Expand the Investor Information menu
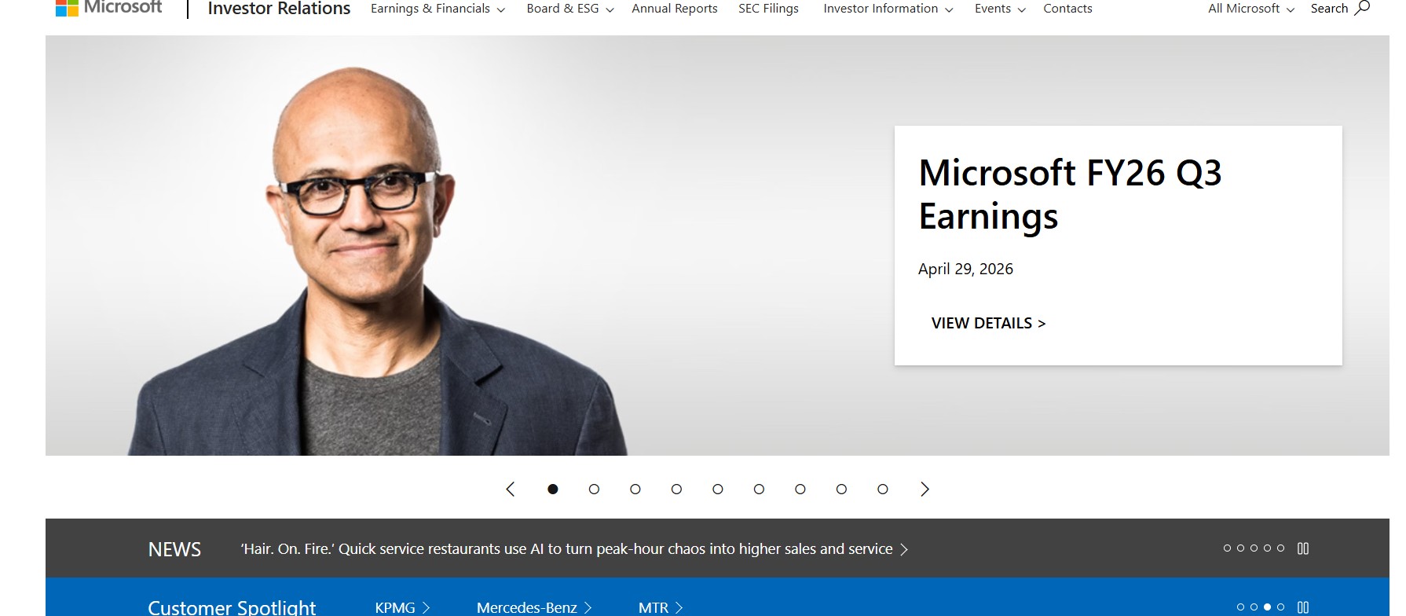1406x616 pixels. point(888,9)
